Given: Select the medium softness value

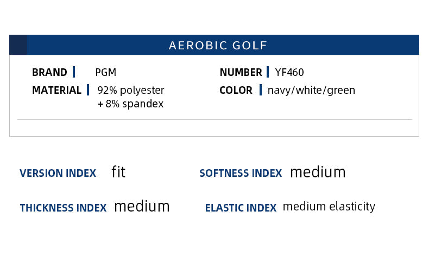Looking at the screenshot, I should tap(318, 172).
